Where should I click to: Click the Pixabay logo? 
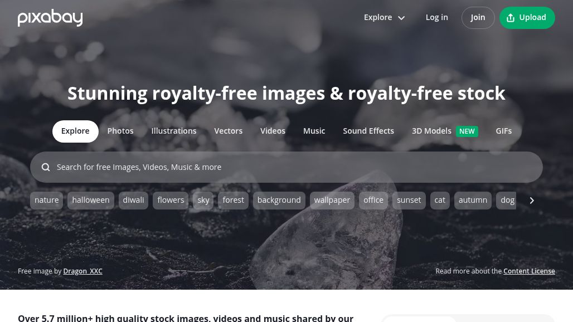point(50,17)
